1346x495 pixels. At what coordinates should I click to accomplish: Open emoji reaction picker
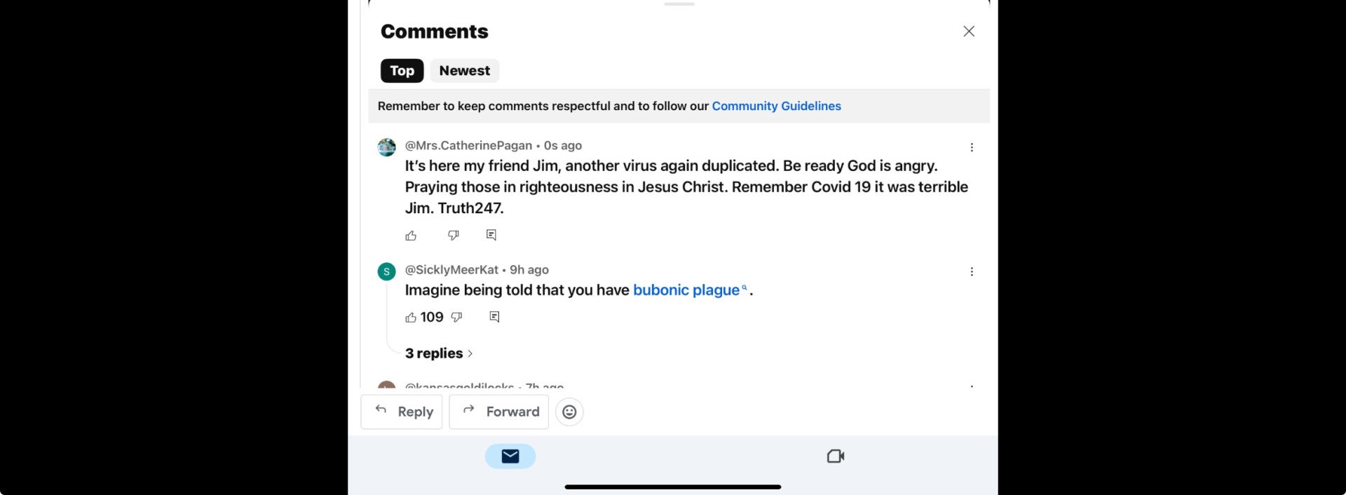[x=569, y=412]
